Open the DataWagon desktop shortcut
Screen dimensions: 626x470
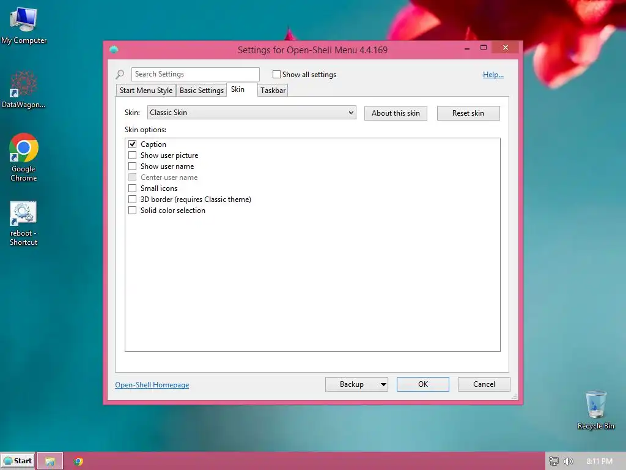coord(23,89)
